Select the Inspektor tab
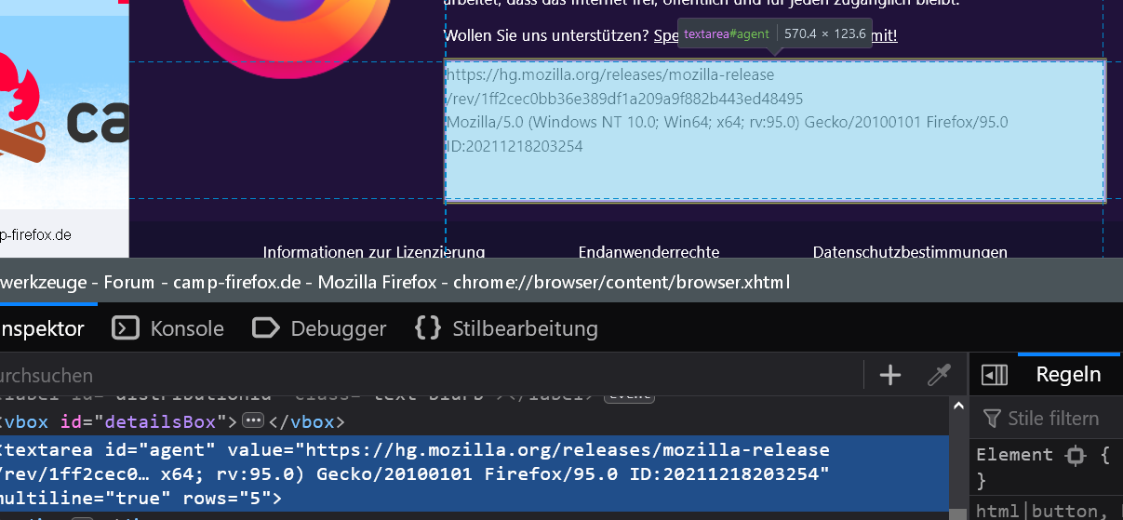1123x520 pixels. [x=41, y=328]
